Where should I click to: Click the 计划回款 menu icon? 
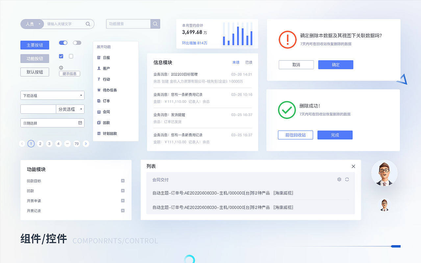pos(99,133)
